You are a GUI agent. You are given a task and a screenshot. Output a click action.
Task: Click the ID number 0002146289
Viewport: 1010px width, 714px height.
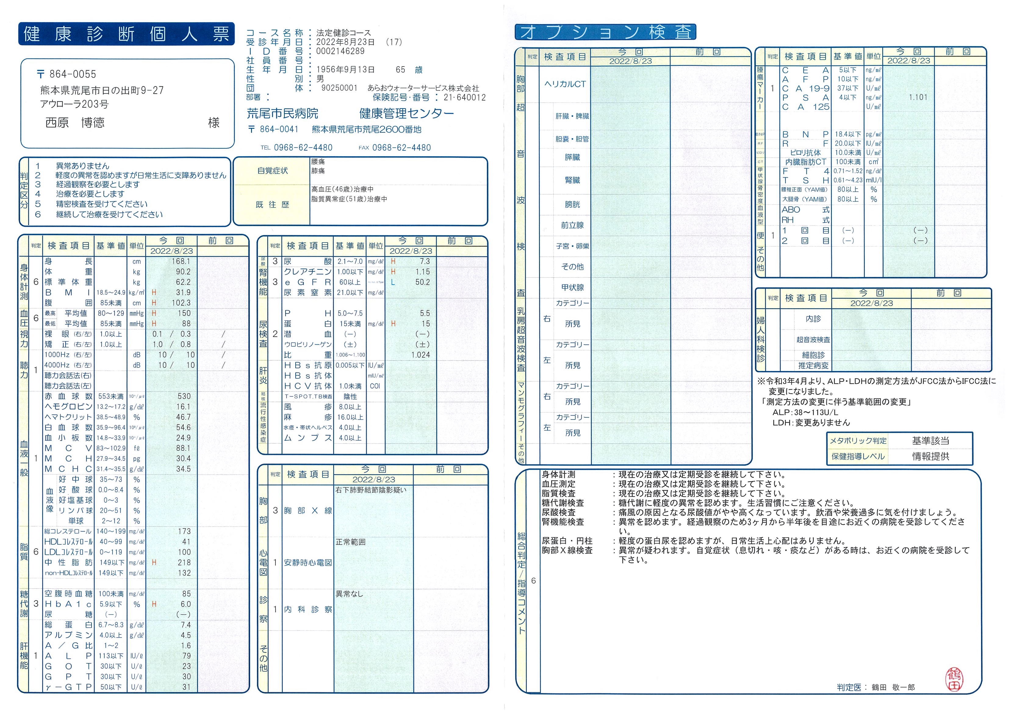point(340,51)
